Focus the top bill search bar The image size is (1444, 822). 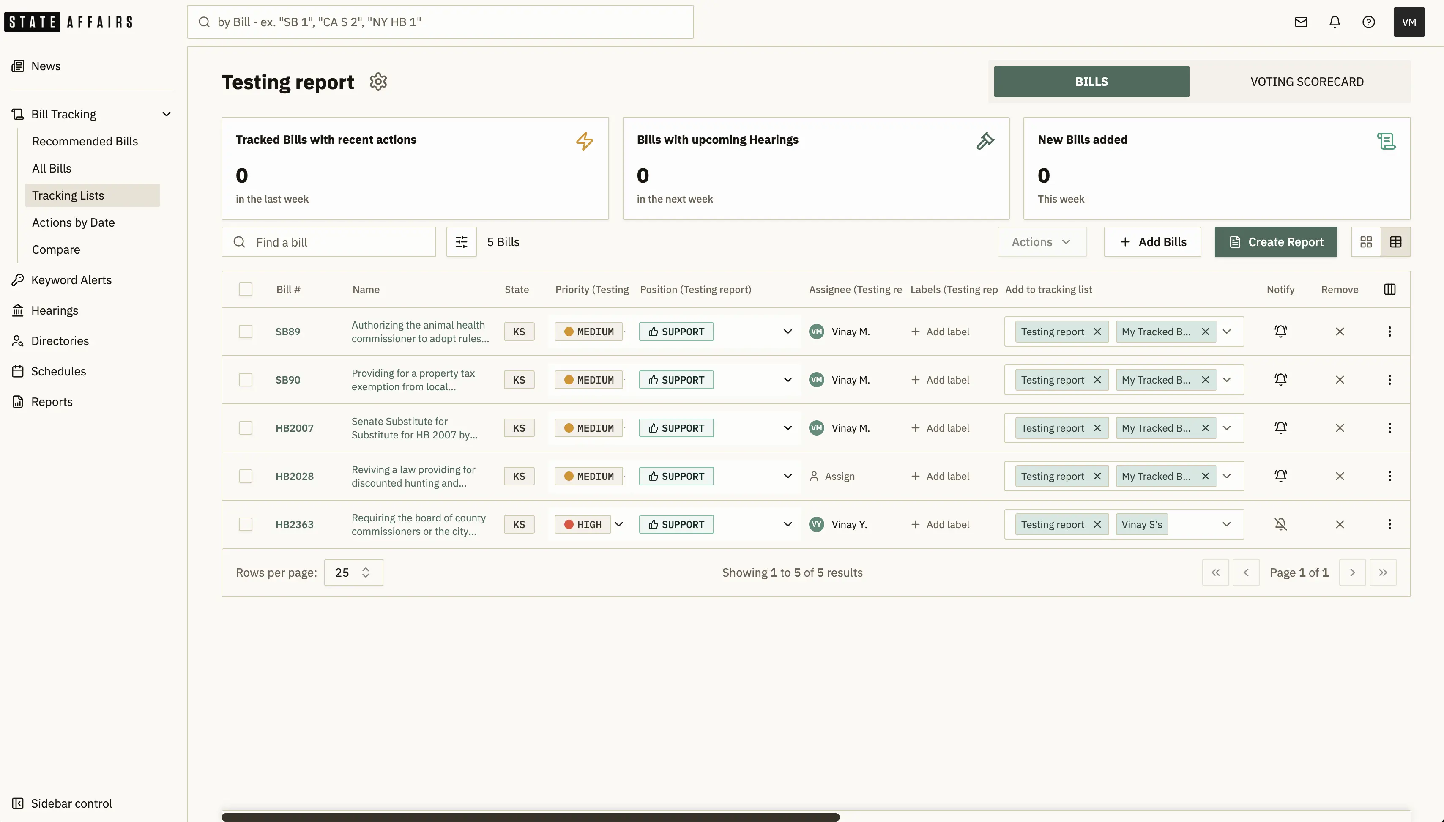click(440, 22)
